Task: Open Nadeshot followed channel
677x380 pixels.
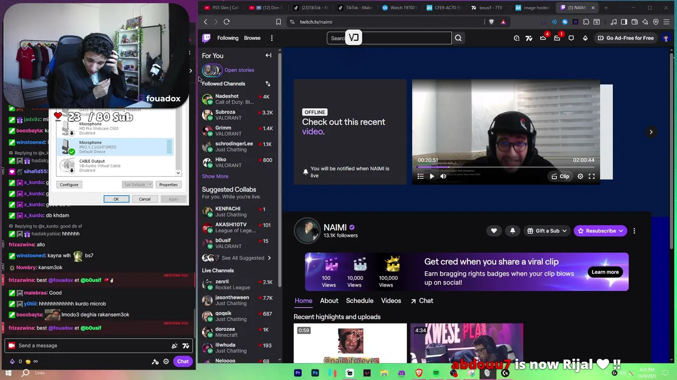Action: pyautogui.click(x=237, y=99)
